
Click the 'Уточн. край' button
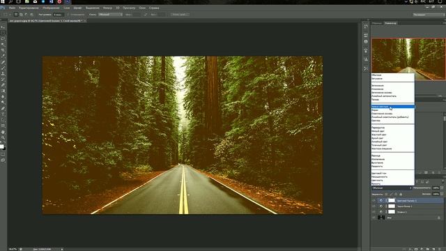point(180,14)
